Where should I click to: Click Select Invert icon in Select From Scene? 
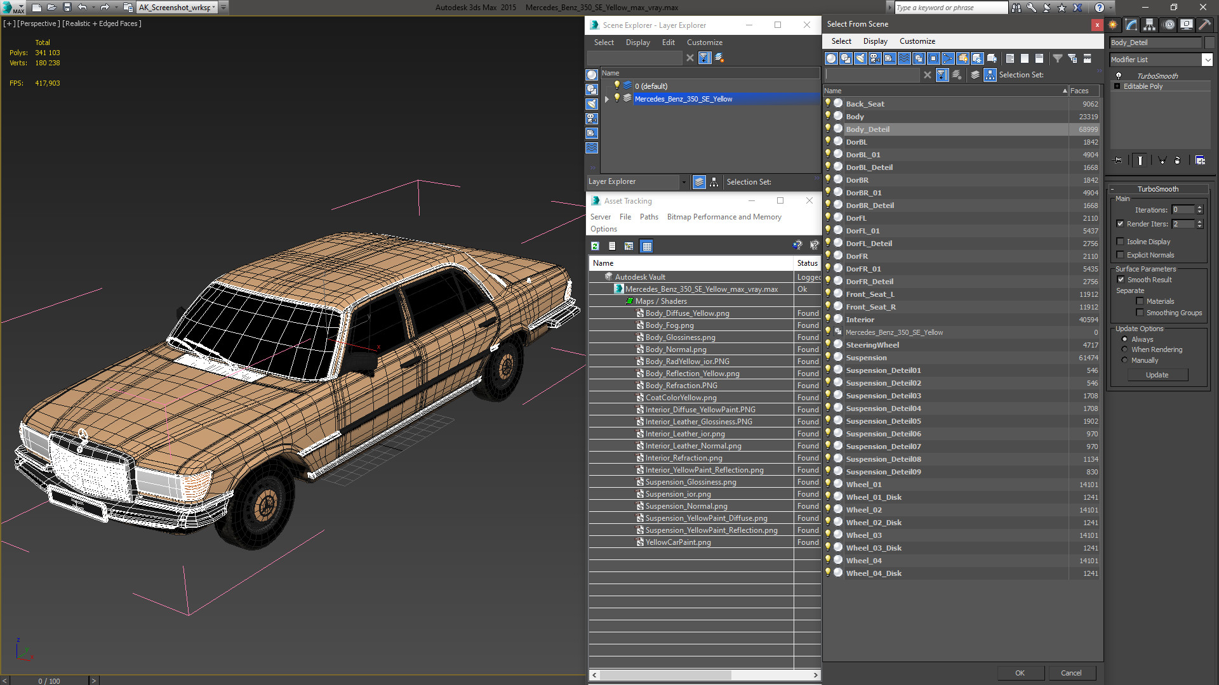[x=1039, y=58]
